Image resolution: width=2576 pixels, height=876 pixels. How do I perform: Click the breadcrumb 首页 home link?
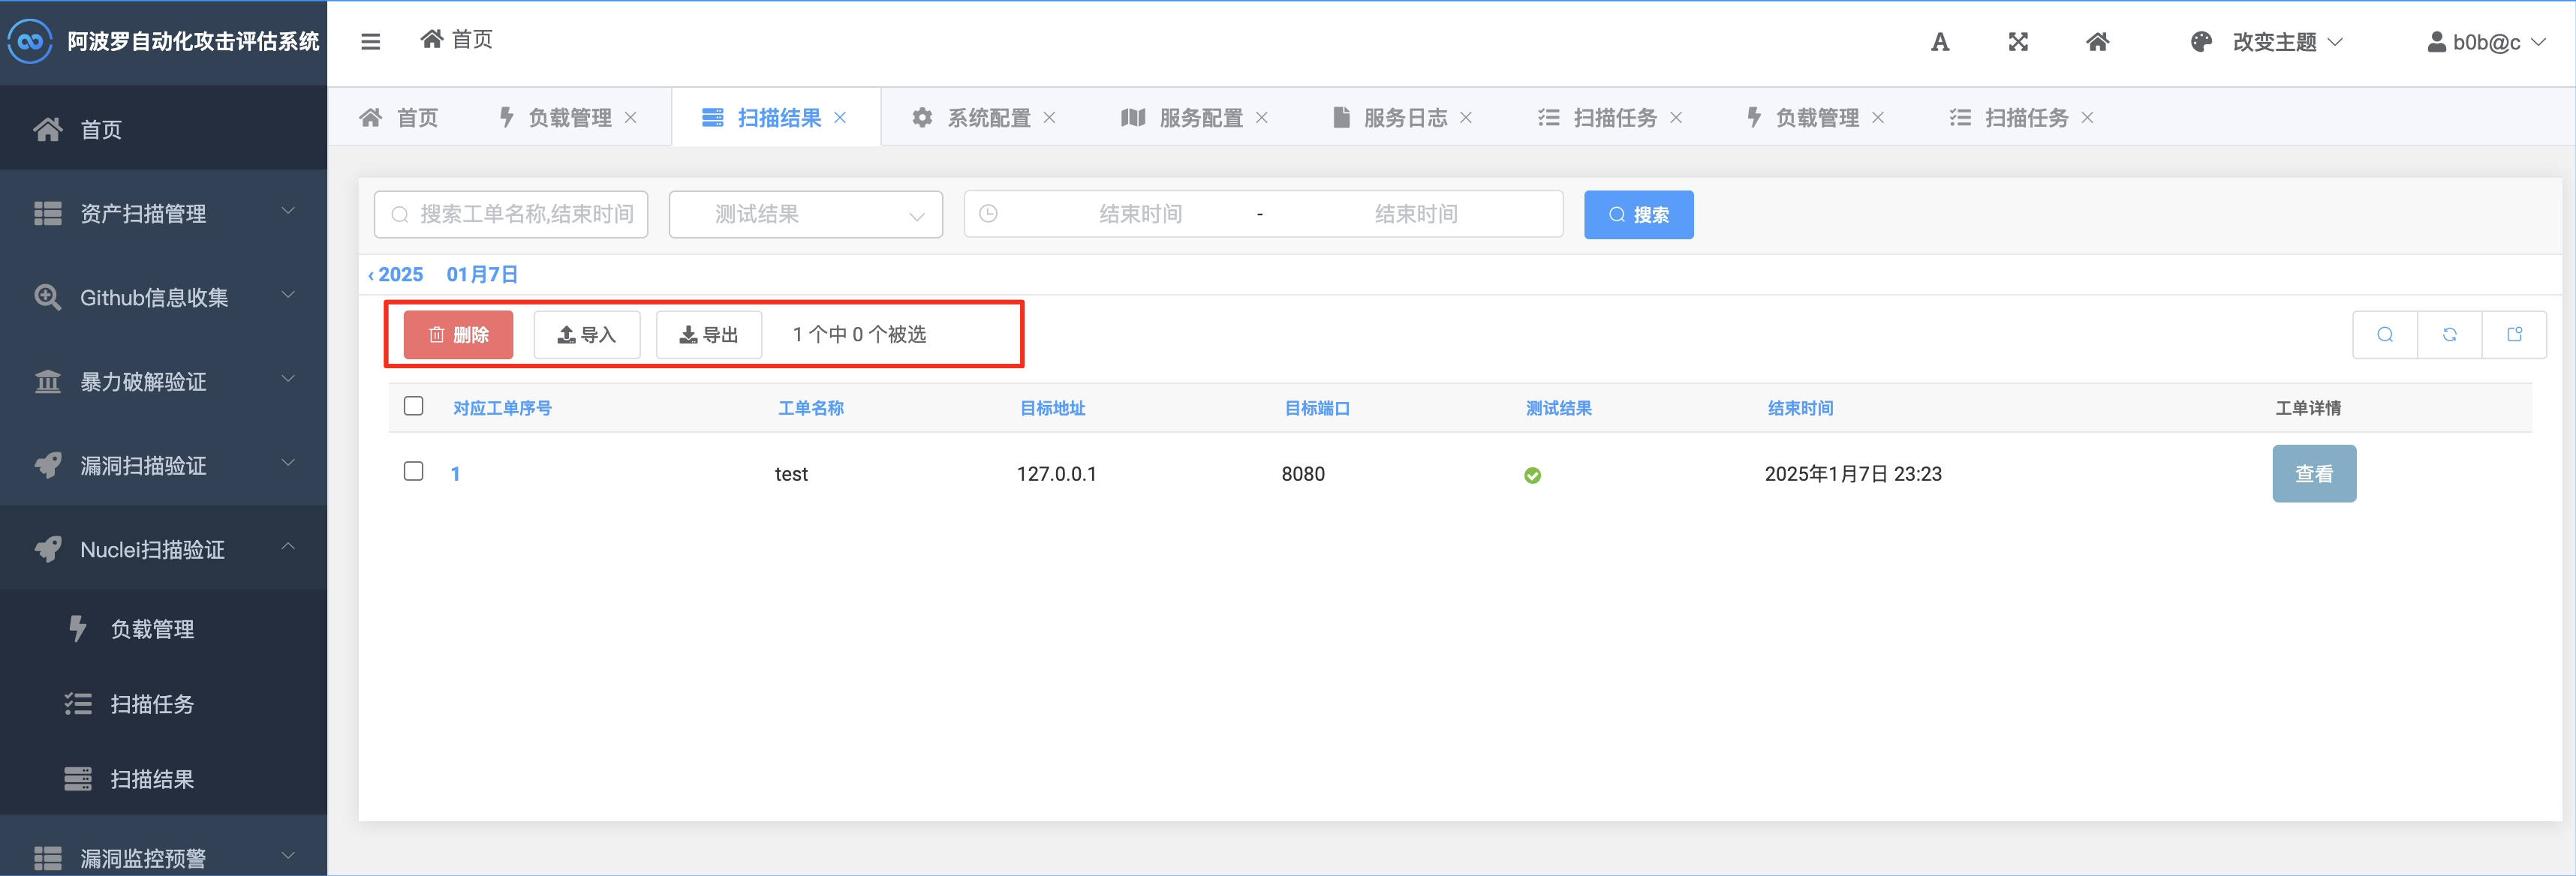(x=457, y=39)
